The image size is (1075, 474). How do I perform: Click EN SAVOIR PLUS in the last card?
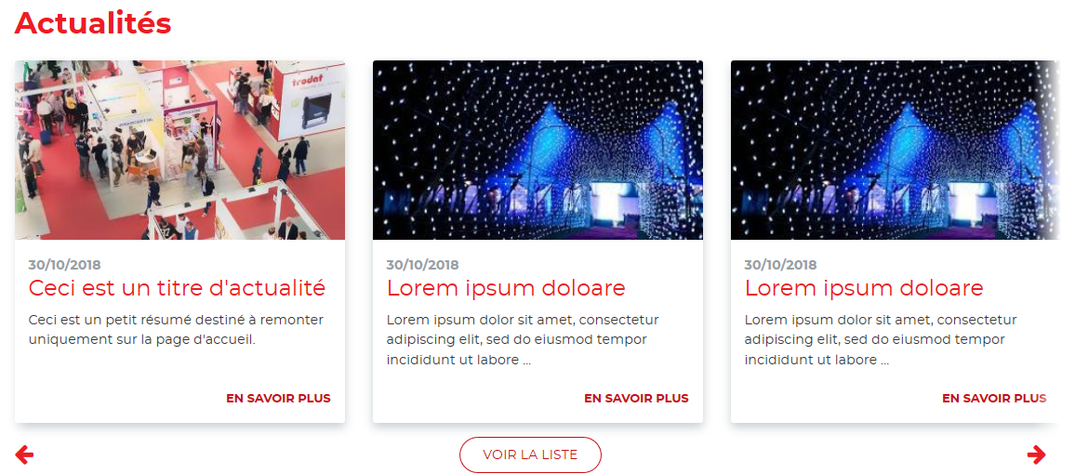(x=994, y=399)
